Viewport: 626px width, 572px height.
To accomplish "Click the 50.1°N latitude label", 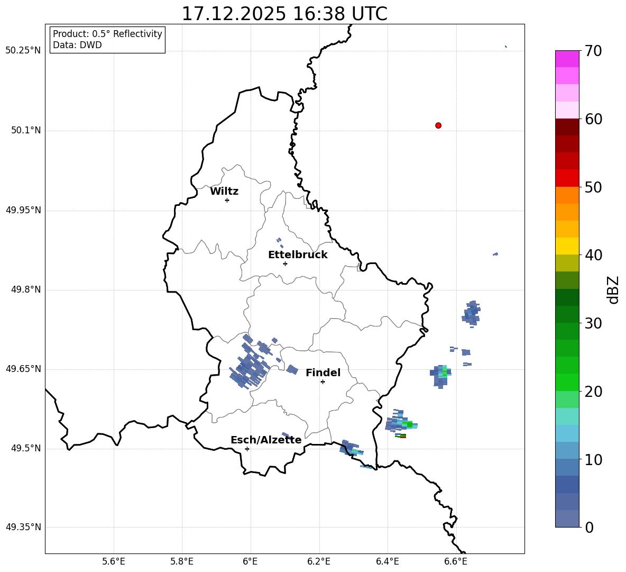I will pos(26,130).
